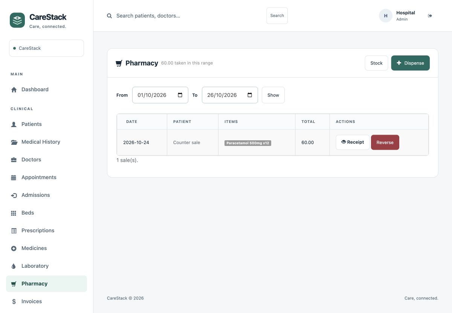Navigate to Doctors section
This screenshot has width=452, height=313.
pos(46,160)
